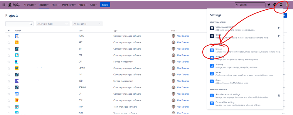Star the NPWC project
The image size is (293, 115).
[x=9, y=68]
